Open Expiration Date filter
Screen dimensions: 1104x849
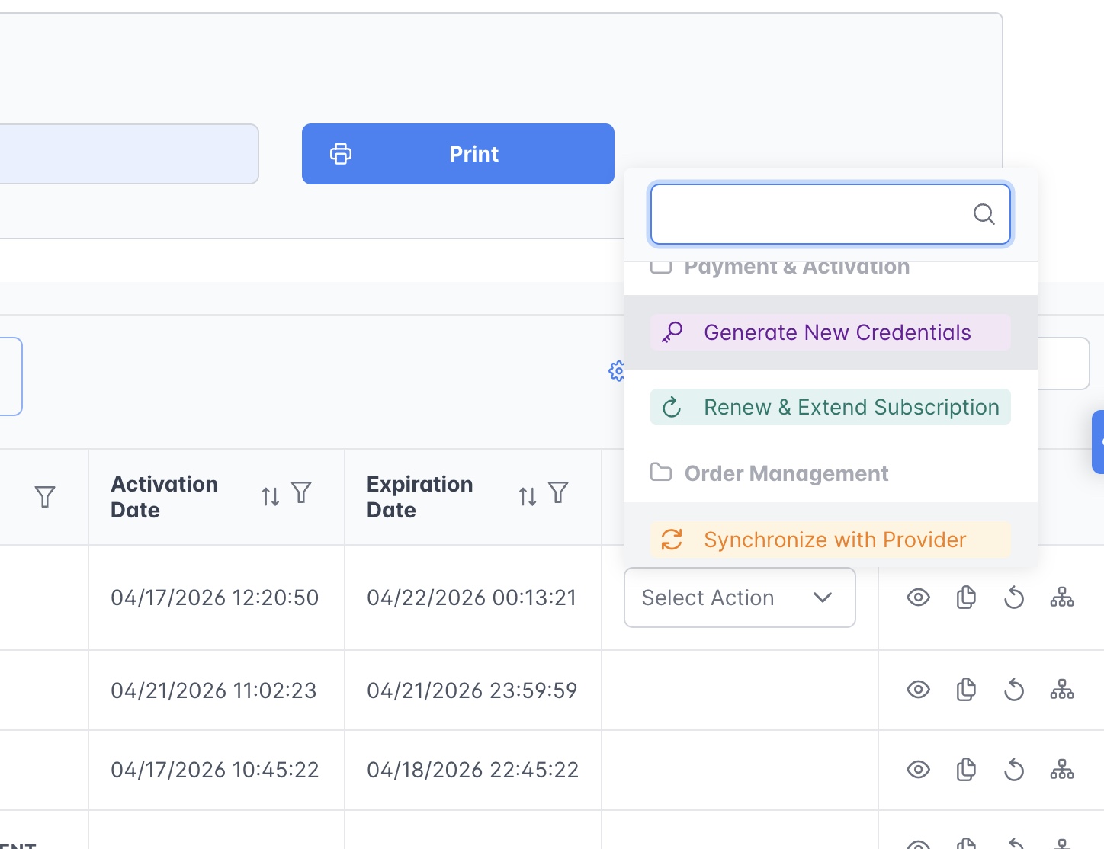559,493
